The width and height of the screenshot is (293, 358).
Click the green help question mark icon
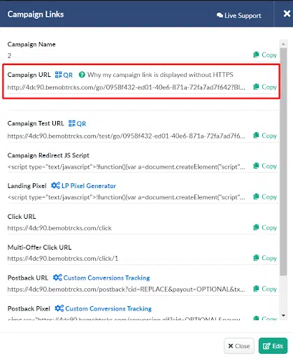pos(82,75)
